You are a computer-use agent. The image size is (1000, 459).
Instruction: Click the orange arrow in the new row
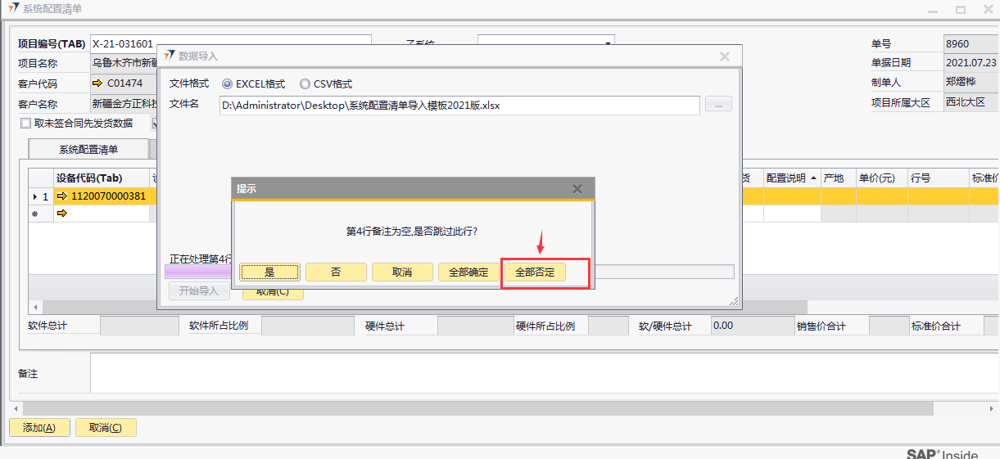62,214
